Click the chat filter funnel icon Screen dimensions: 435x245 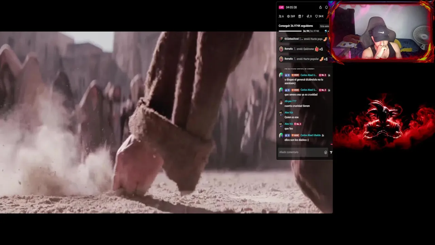[x=331, y=152]
